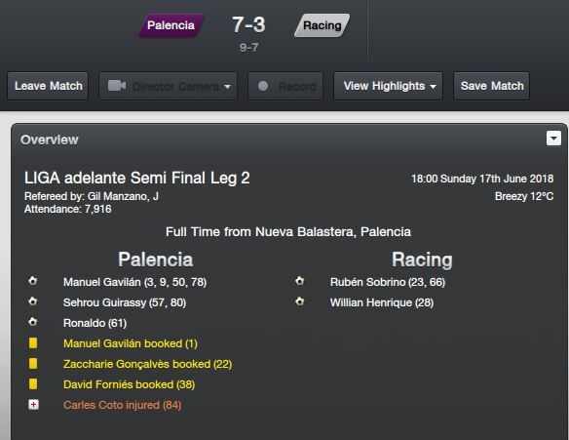Click the injury cross icon for Carles Coto

point(33,405)
